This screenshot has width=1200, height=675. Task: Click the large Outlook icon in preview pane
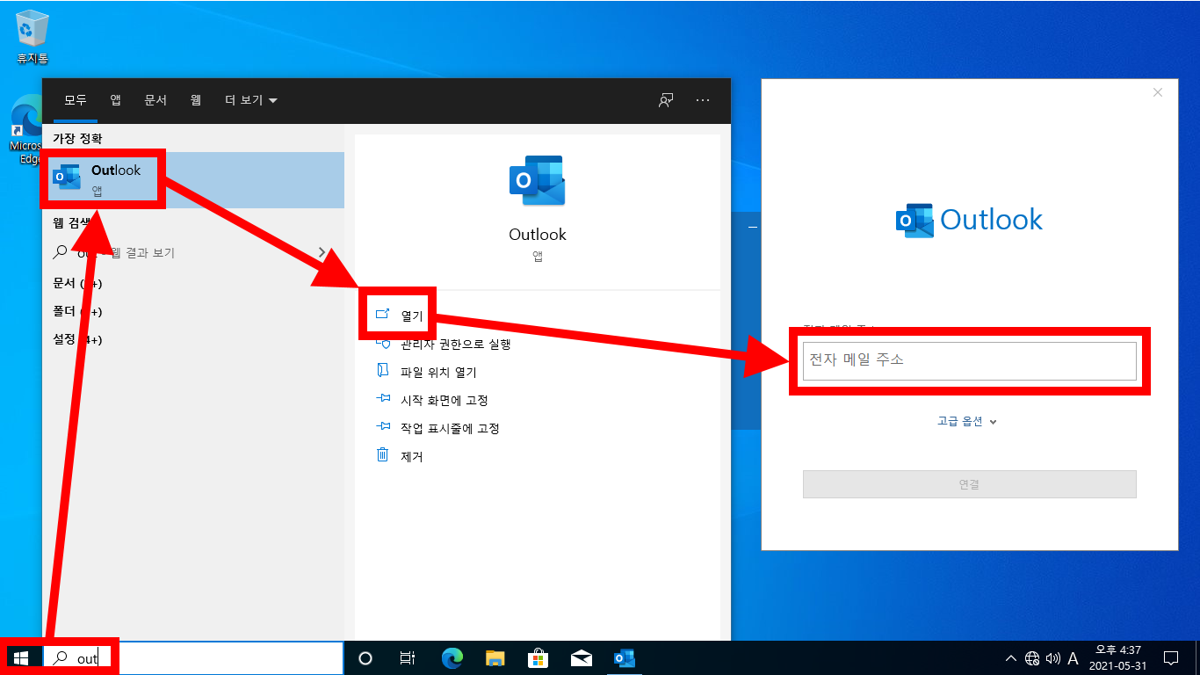[537, 180]
